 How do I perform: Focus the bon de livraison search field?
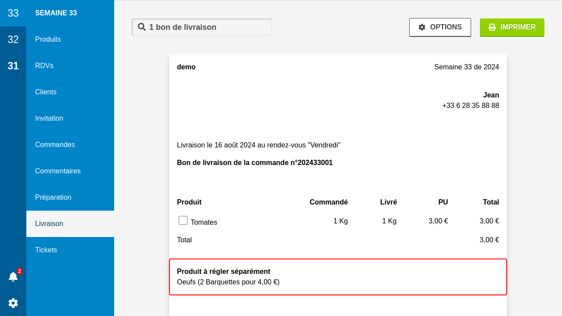206,27
